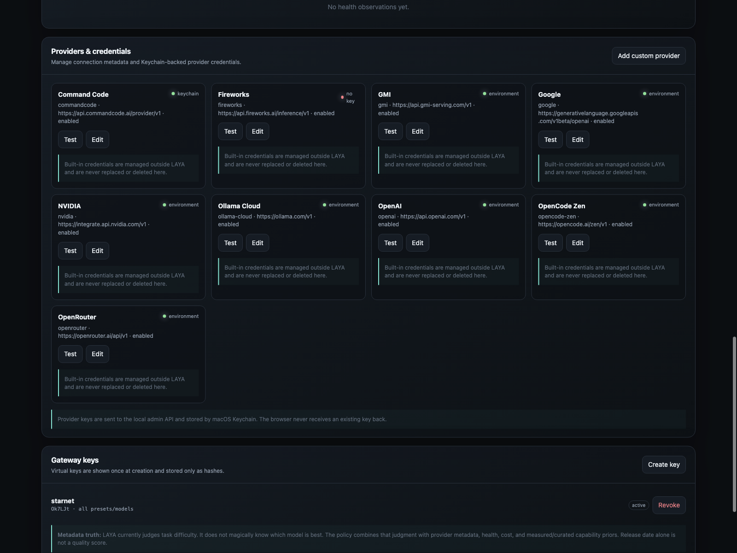Click the Google card title
The width and height of the screenshot is (737, 553).
549,94
